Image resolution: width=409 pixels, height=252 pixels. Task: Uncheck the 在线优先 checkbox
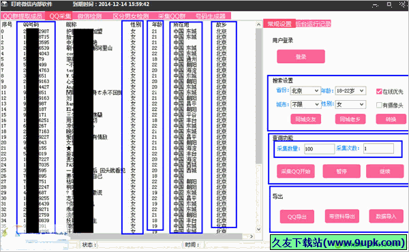379,91
